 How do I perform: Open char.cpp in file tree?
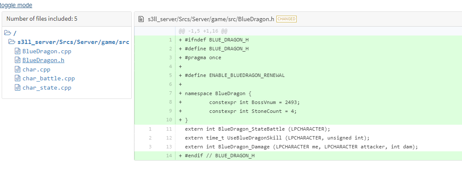[x=36, y=69]
